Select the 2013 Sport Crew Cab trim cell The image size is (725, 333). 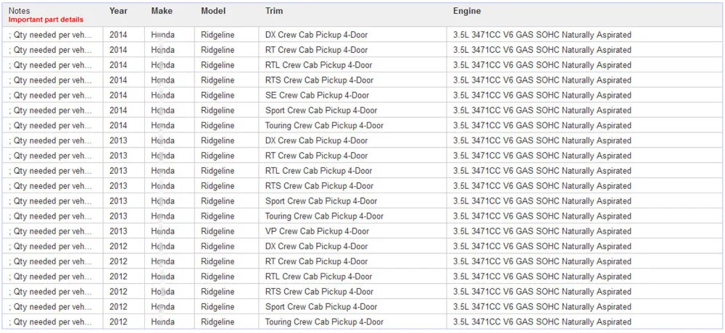tap(352, 201)
